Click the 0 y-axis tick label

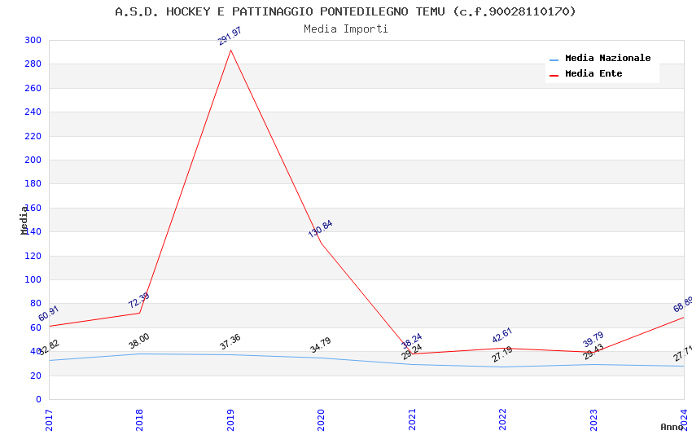click(38, 399)
